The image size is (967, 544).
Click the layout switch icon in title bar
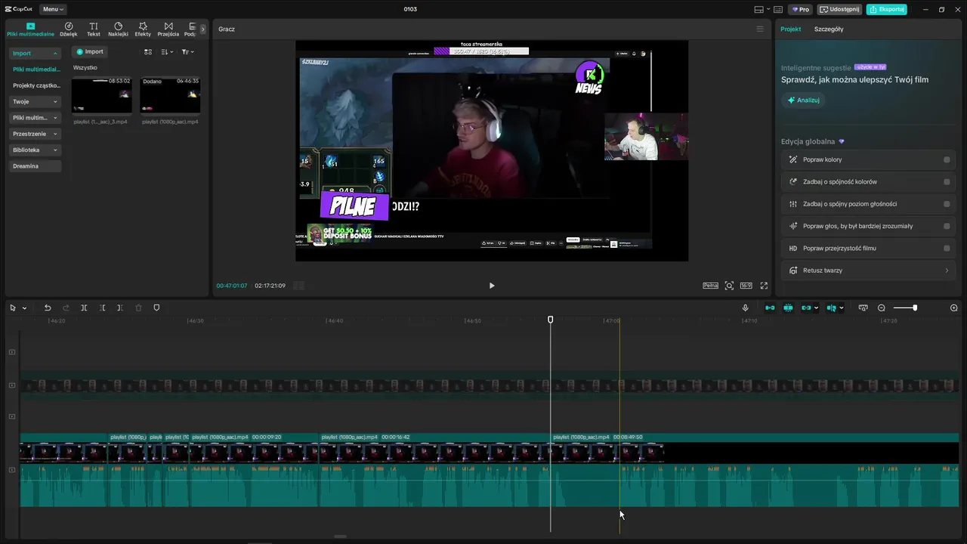tap(758, 9)
